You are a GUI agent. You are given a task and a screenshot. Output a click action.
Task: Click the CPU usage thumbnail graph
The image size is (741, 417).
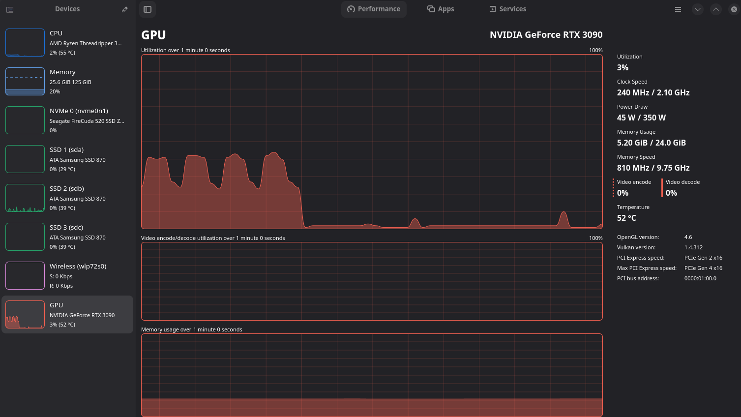[x=25, y=43]
